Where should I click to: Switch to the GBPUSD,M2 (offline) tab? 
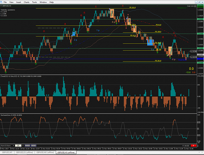(45, 152)
